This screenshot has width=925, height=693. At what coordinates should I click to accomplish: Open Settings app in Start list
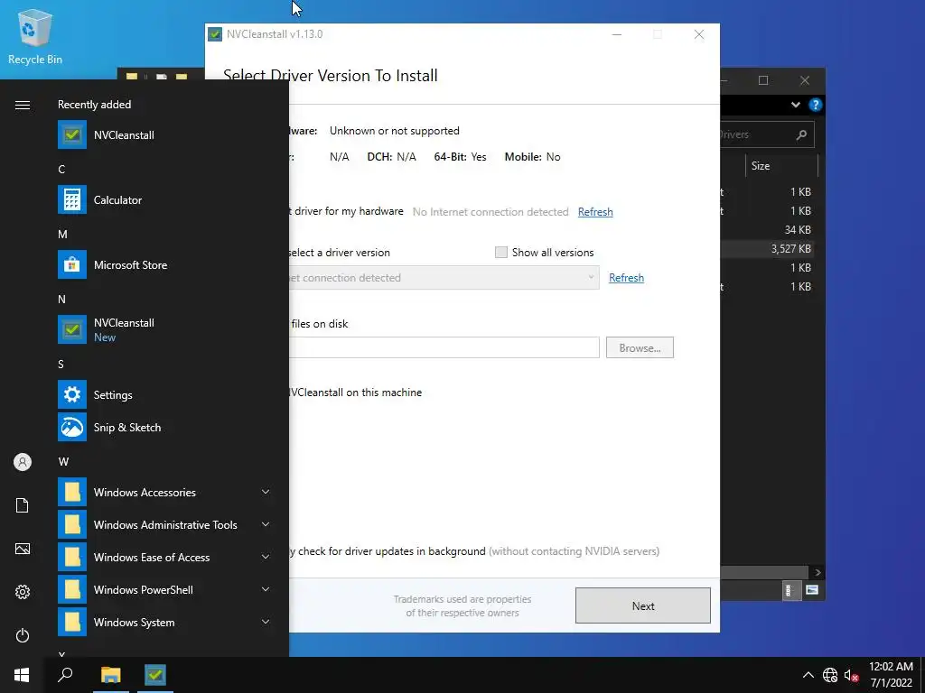point(164,395)
